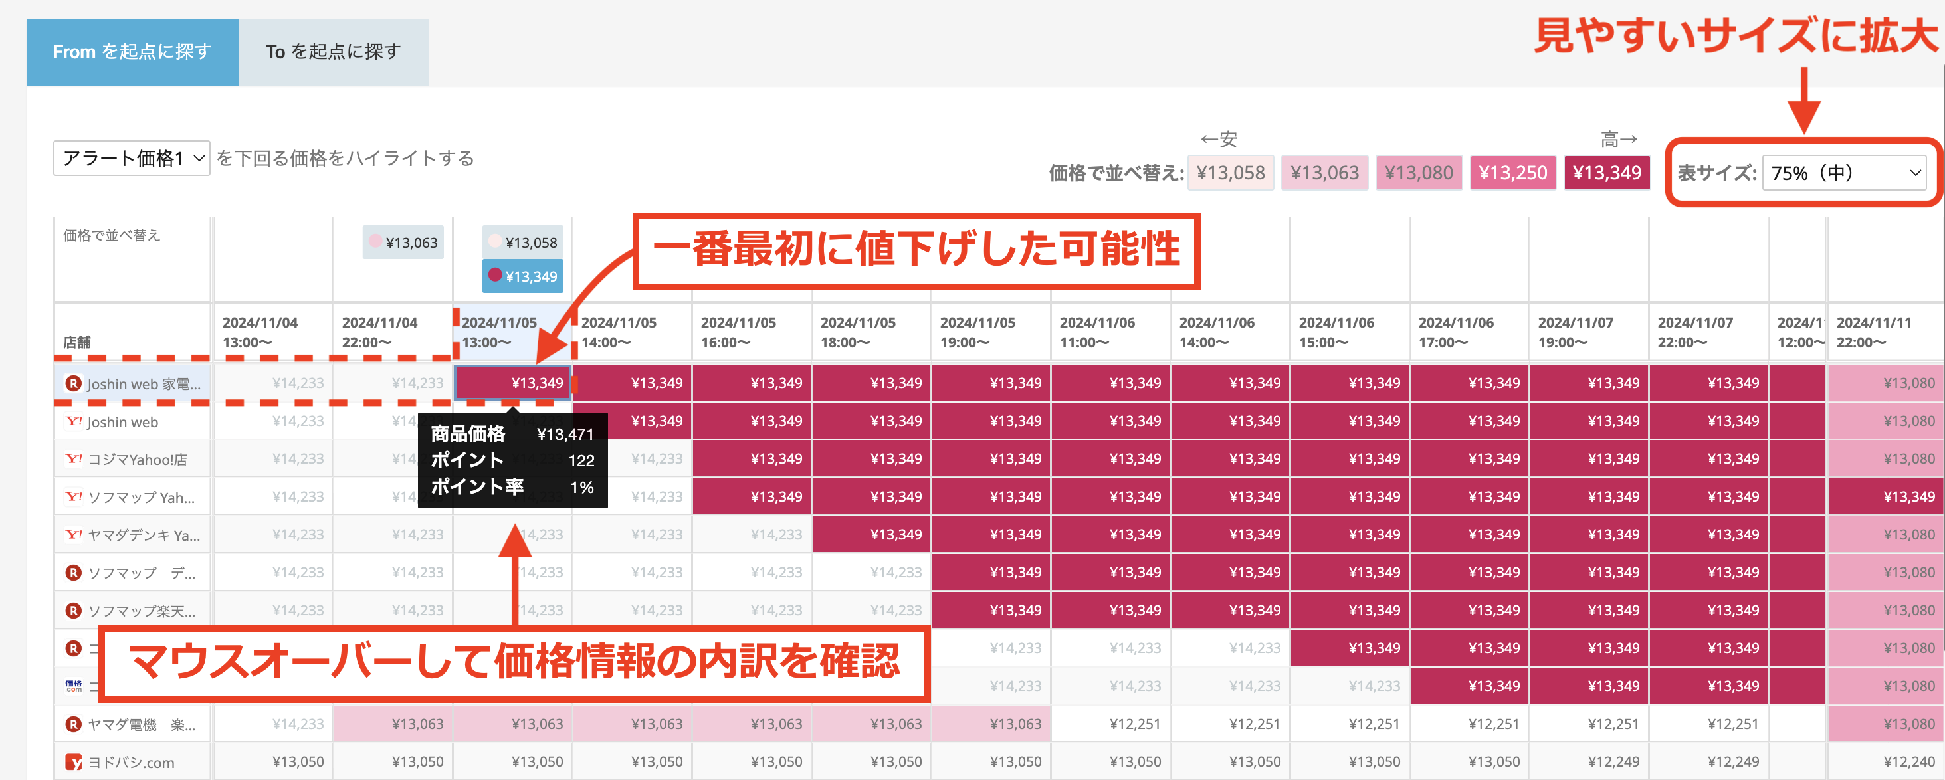Click Rakuten icon for ソフマップ楽天 row
Image resolution: width=1945 pixels, height=780 pixels.
tap(73, 610)
